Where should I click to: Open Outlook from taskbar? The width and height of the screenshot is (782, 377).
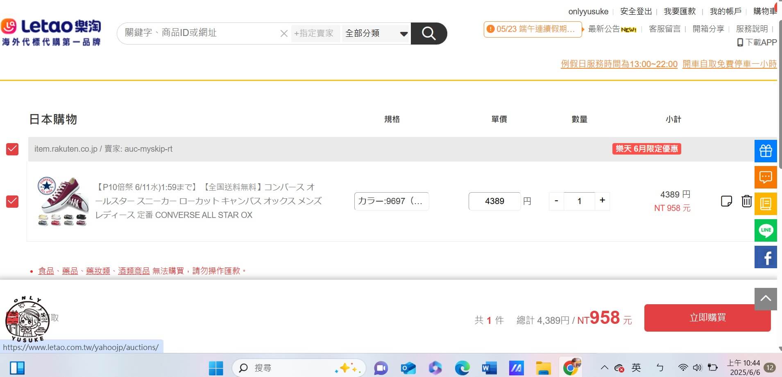coord(408,368)
